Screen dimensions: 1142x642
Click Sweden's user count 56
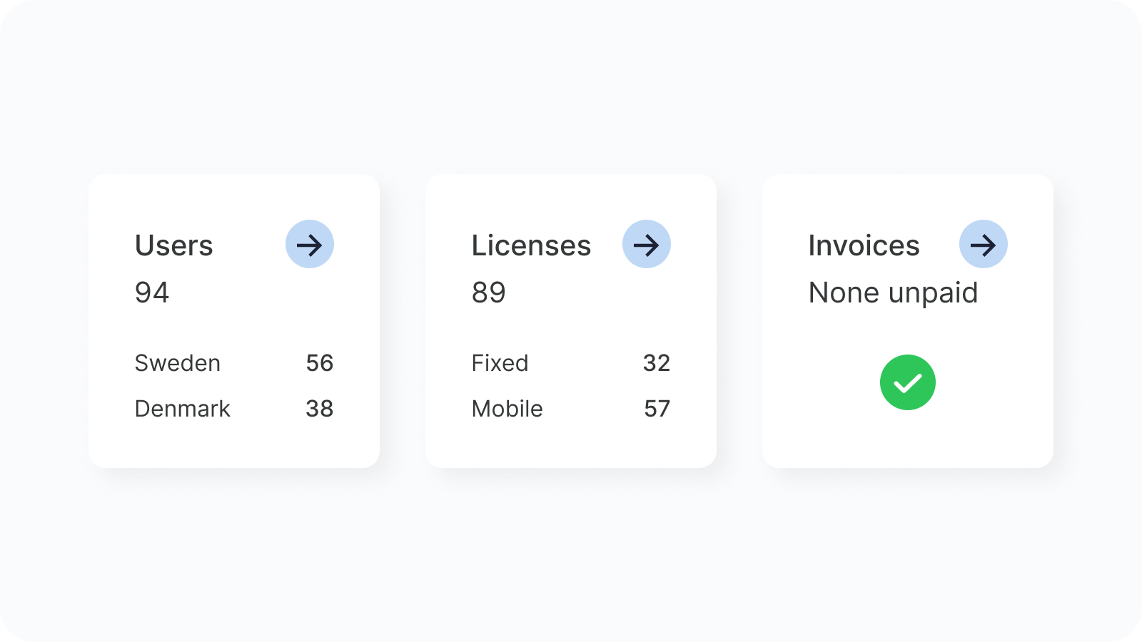click(320, 363)
